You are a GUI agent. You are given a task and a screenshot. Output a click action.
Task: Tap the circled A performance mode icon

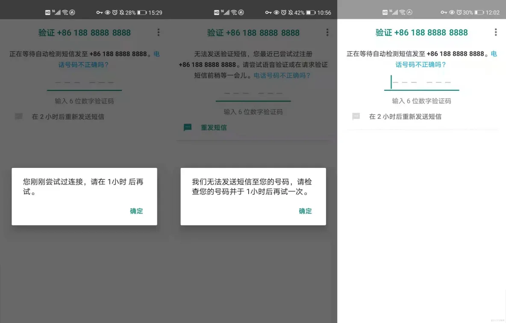pos(72,12)
